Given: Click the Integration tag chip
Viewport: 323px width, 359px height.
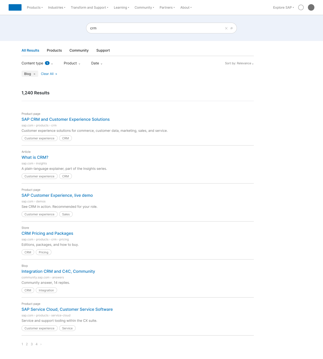Looking at the screenshot, I should pos(46,290).
